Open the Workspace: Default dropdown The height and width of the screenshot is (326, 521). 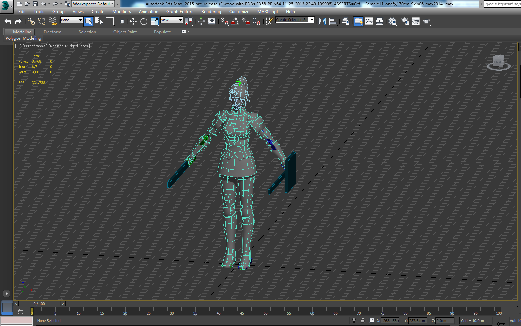pos(93,4)
